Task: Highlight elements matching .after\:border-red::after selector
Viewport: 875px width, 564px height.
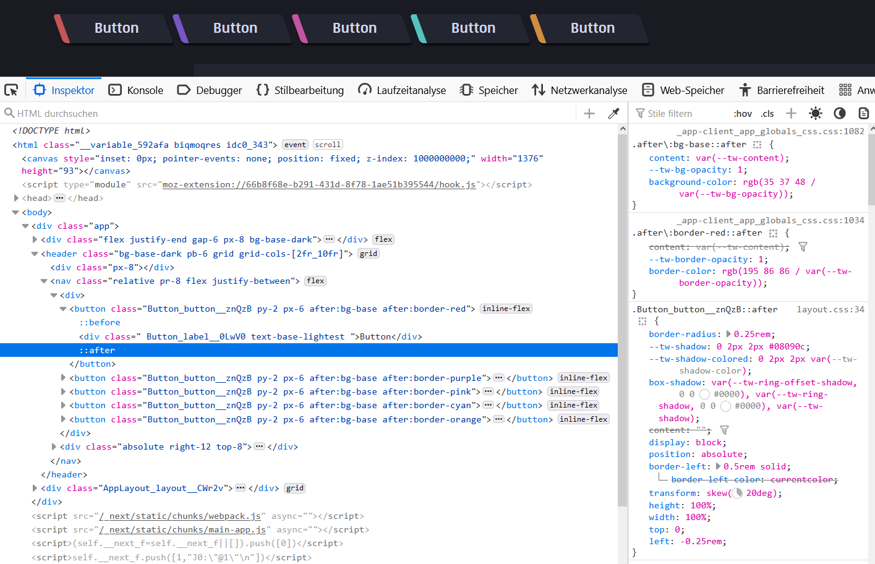Action: pyautogui.click(x=773, y=233)
